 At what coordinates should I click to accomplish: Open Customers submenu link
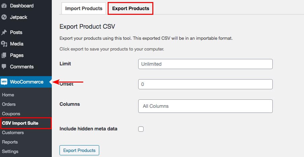point(13,132)
